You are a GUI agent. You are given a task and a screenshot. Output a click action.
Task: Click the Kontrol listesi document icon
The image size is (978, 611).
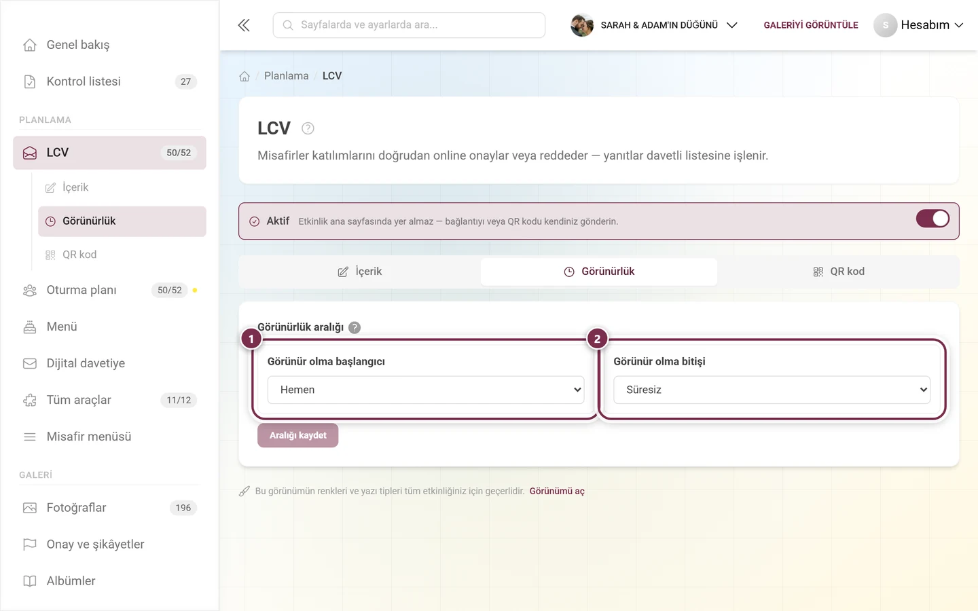coord(30,81)
